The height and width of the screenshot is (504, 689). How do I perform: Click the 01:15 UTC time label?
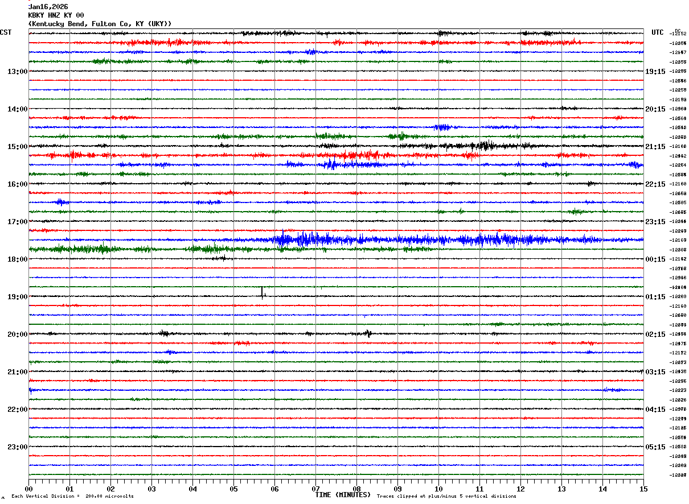click(x=655, y=297)
